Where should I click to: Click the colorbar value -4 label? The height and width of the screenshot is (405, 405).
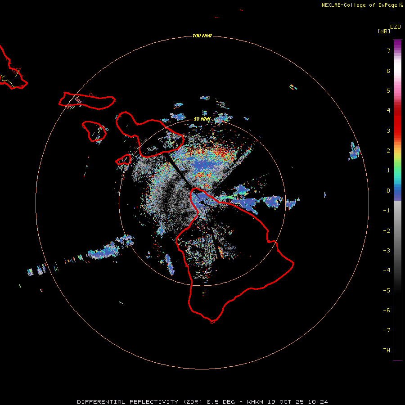[x=387, y=270]
